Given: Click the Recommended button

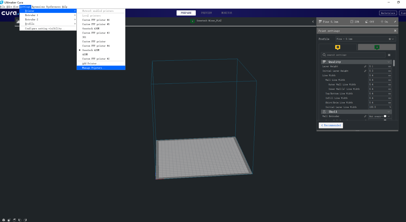Looking at the screenshot, I should tap(331, 125).
